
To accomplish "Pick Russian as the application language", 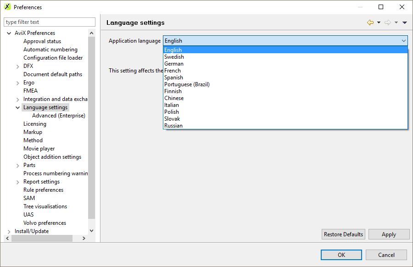I will [173, 126].
